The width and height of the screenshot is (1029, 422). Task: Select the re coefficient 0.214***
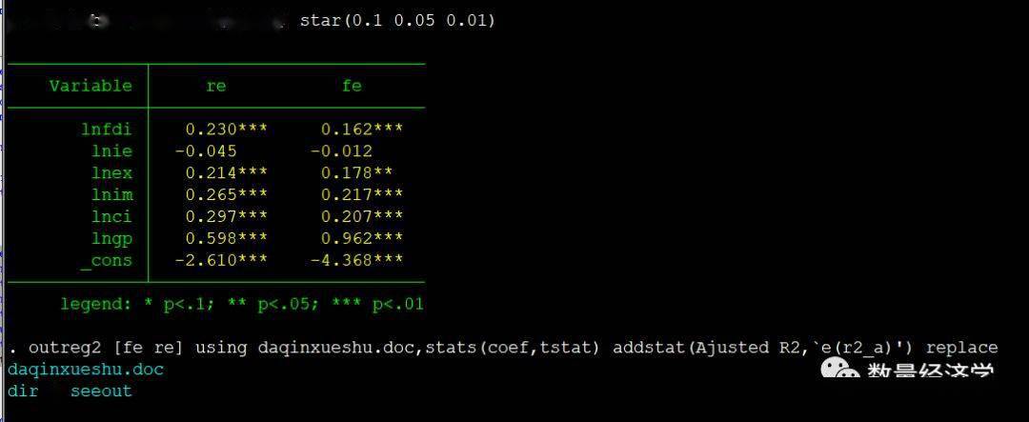point(227,172)
